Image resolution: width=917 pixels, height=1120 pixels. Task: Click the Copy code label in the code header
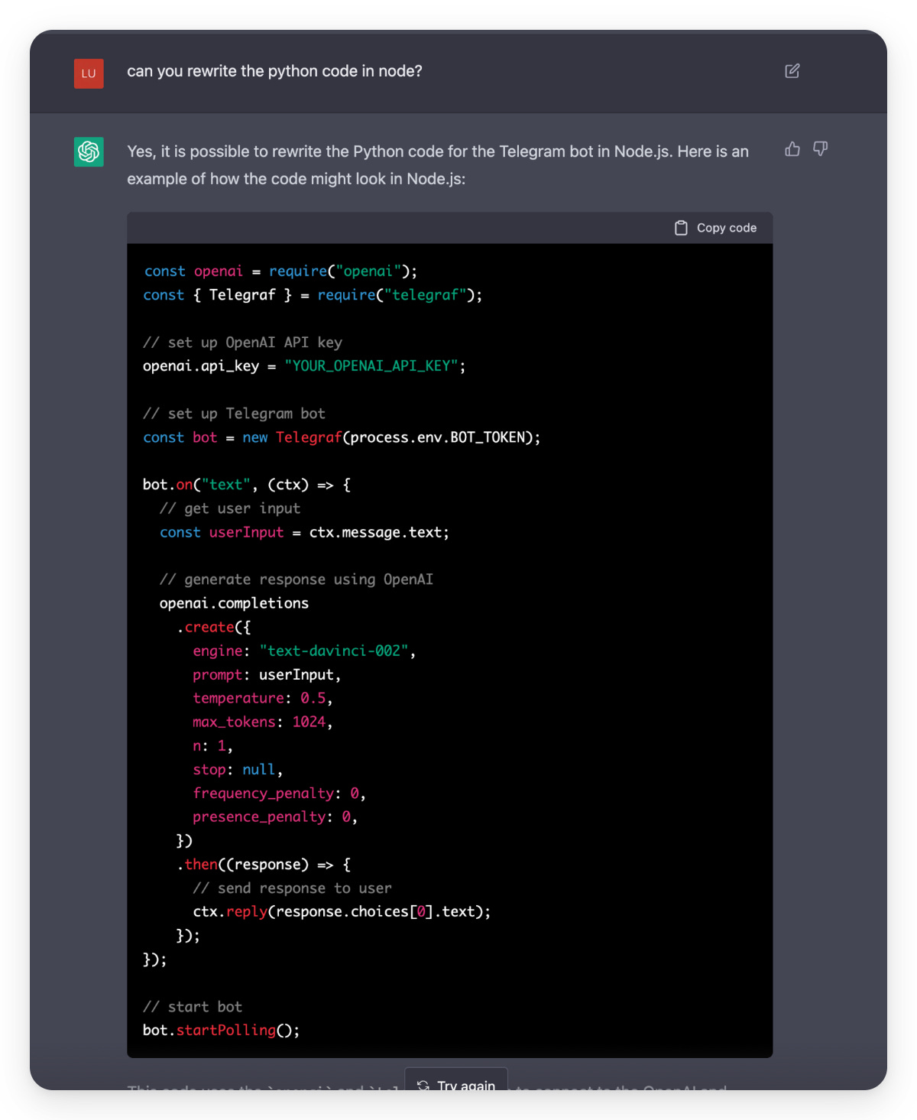(x=726, y=227)
